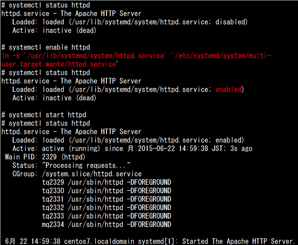Click 'Started The Apache HTTP Server.' log message
This screenshot has width=298, height=245.
pyautogui.click(x=239, y=241)
